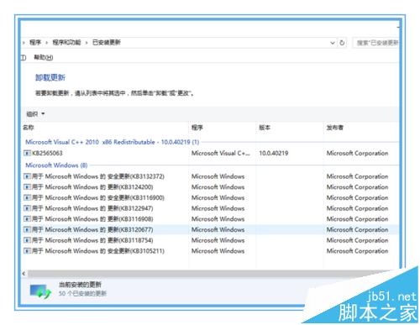Expand the chevron after 程序 breadcrumb

47,43
